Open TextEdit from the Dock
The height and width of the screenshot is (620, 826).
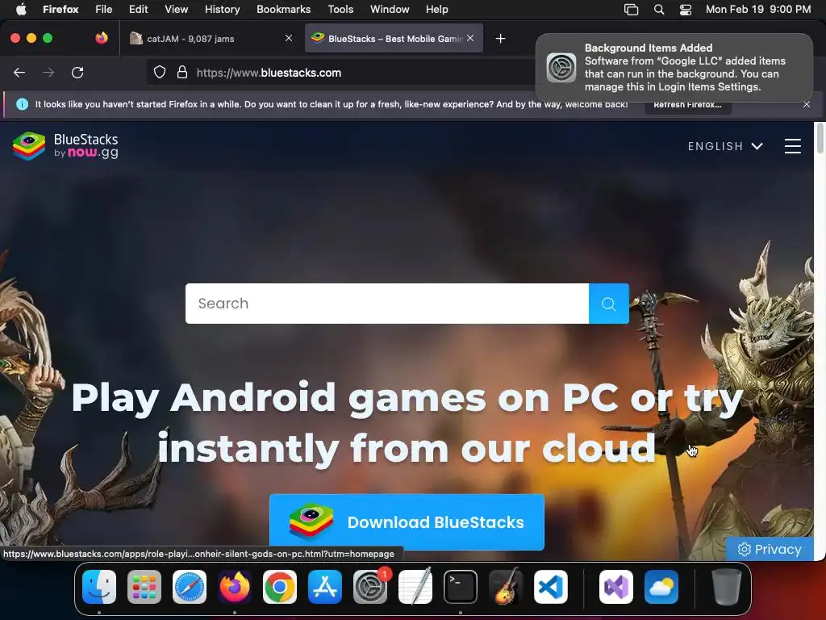tap(415, 587)
